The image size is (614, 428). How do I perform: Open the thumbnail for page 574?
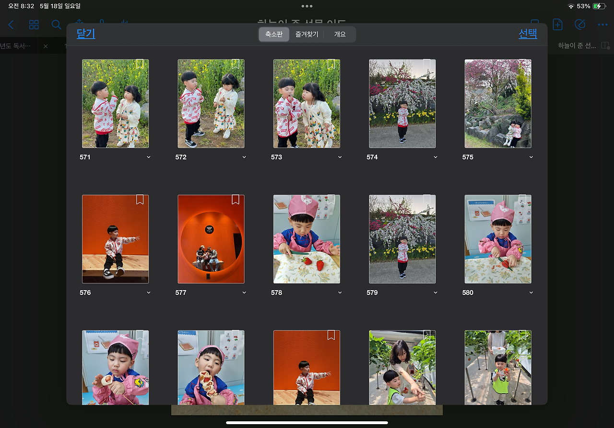point(402,103)
